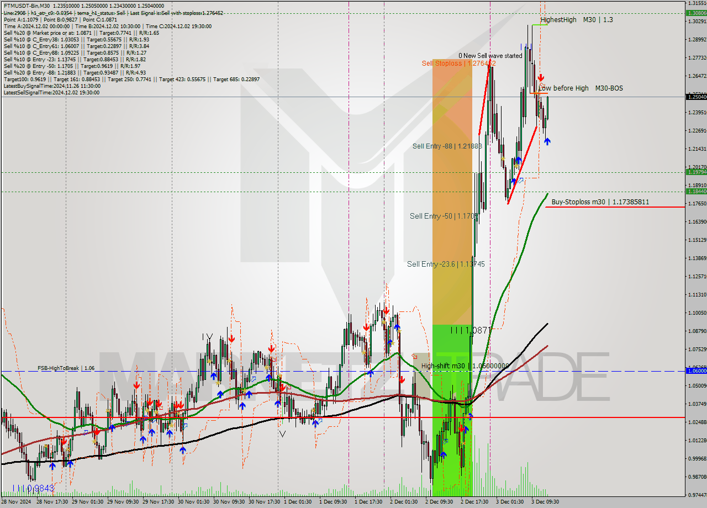Click the 1.22691 price axis value
The image size is (707, 508).
pyautogui.click(x=697, y=131)
